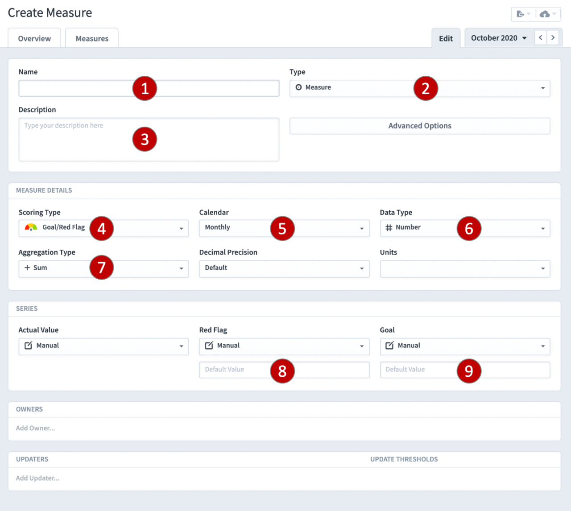Click Add Updater in the Updaters section
571x511 pixels.
pos(37,478)
